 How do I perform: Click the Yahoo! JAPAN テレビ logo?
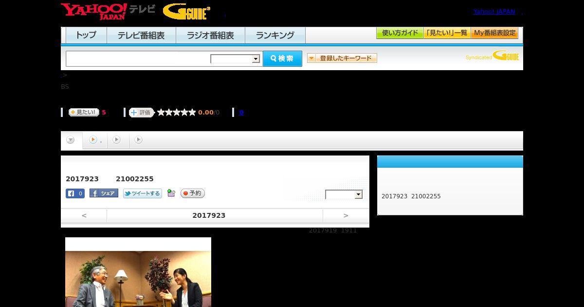108,11
